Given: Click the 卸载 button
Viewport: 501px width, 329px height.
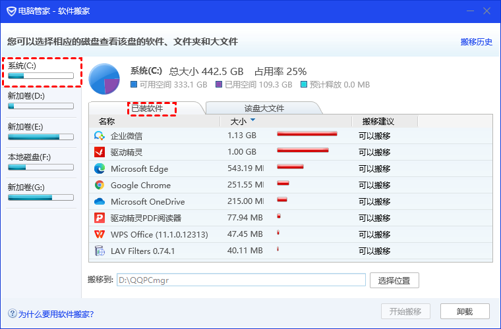Looking at the screenshot, I should 465,311.
